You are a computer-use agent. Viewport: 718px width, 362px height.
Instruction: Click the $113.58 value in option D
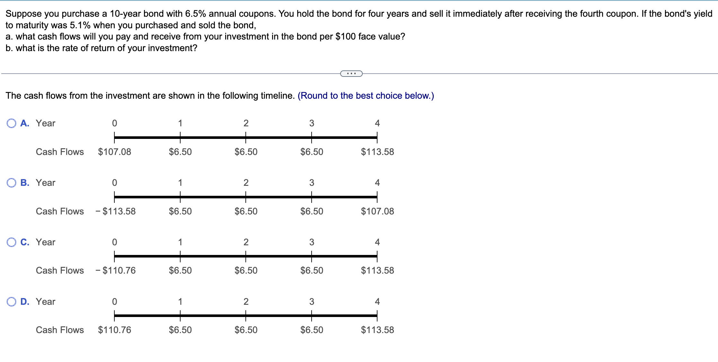377,330
